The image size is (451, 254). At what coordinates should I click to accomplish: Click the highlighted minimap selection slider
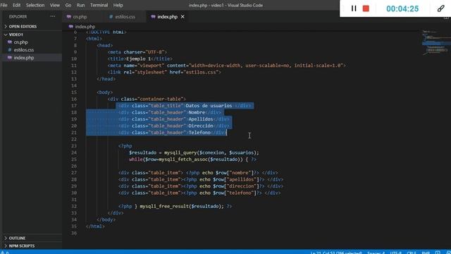(436, 44)
